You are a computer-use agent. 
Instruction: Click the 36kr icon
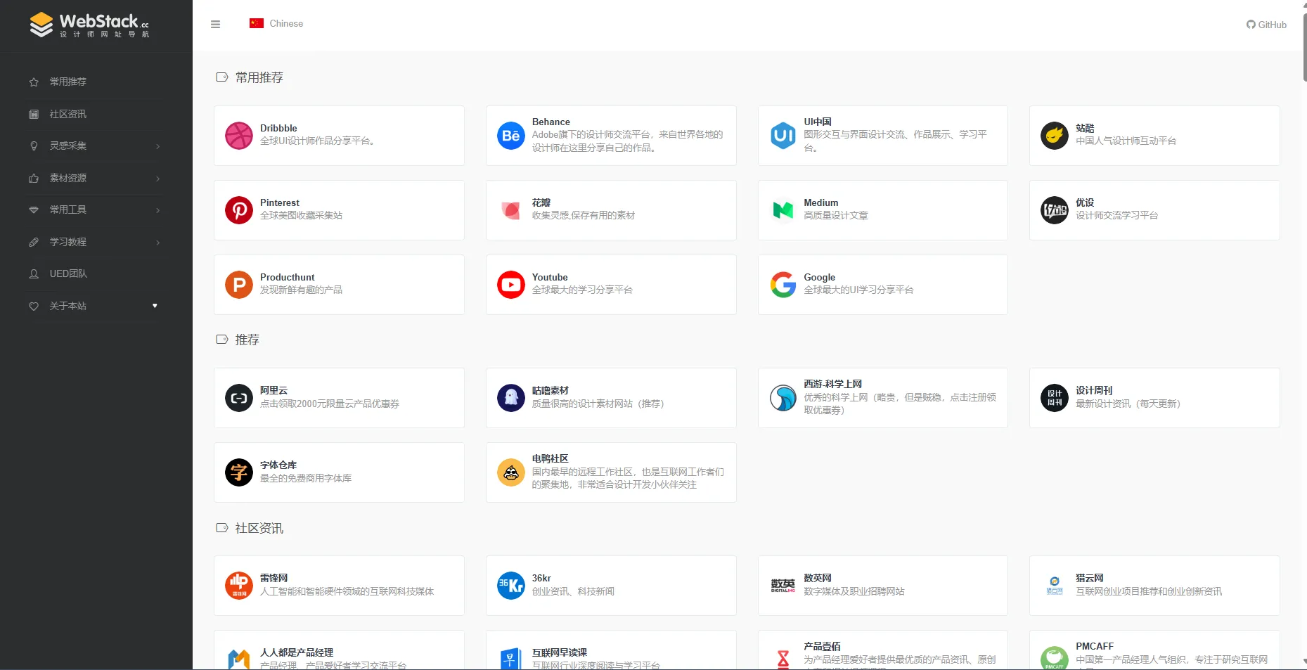pos(511,586)
